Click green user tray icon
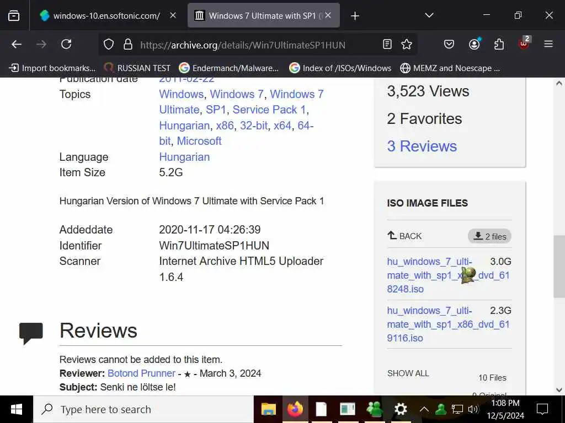 point(441,409)
